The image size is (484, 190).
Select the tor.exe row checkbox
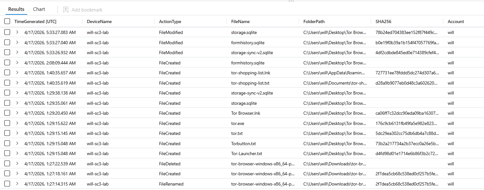pos(7,123)
